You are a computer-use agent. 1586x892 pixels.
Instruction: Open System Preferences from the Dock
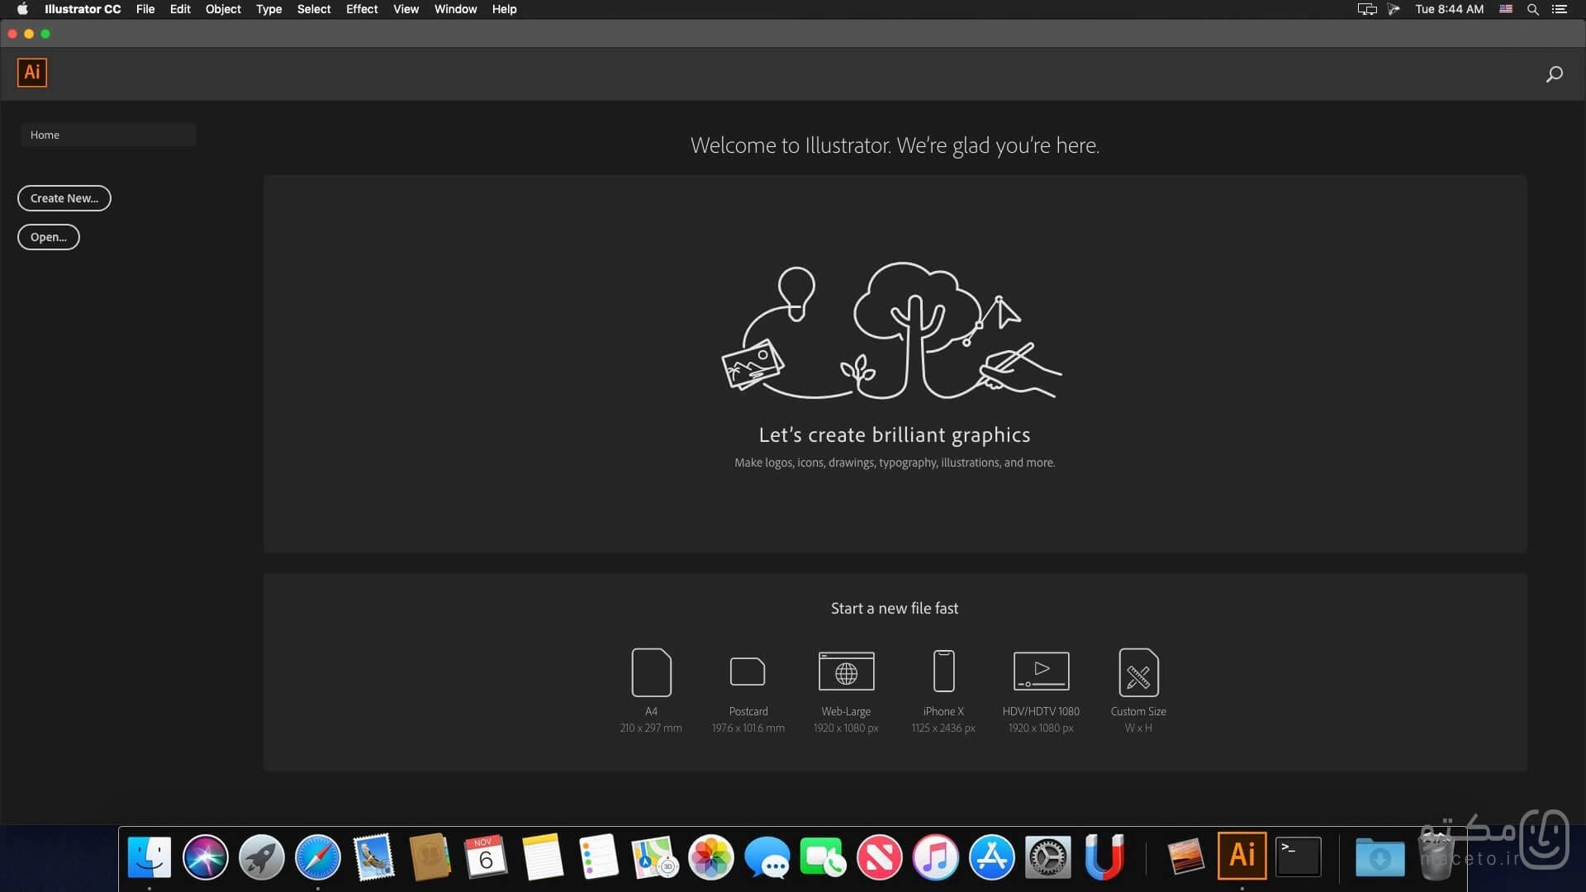[x=1048, y=857]
